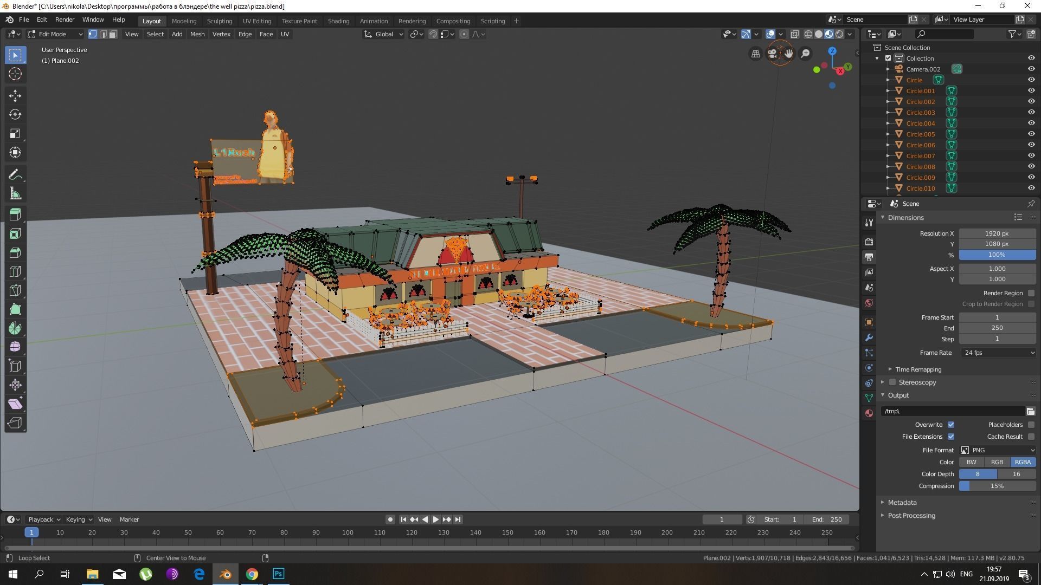Select RGB color mode

[x=997, y=462]
